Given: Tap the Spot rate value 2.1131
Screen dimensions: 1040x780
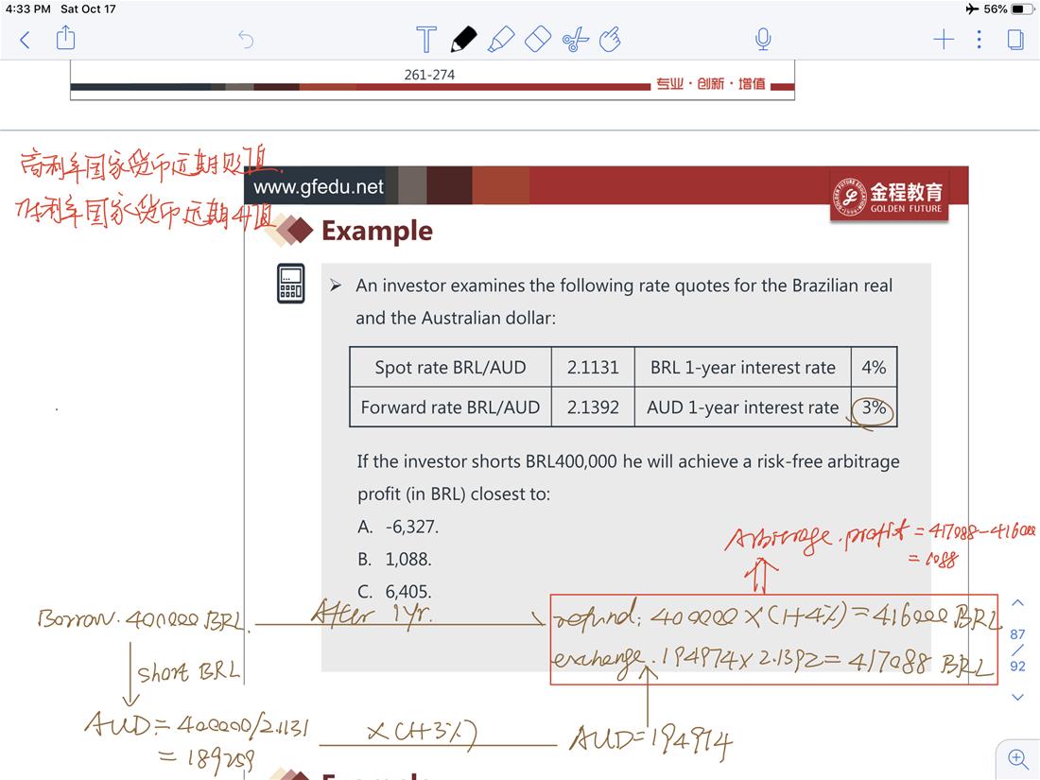Looking at the screenshot, I should point(592,367).
